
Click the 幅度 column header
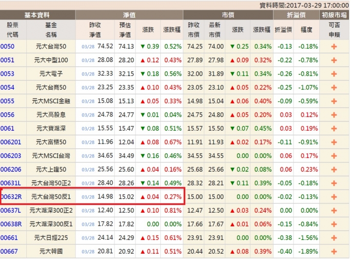click(x=307, y=30)
